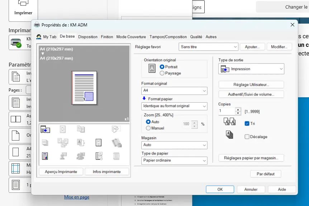Click the offset stack icon beside Décalage
This screenshot has height=206, width=309.
coord(229,135)
